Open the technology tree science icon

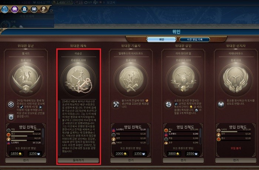click(4, 9)
